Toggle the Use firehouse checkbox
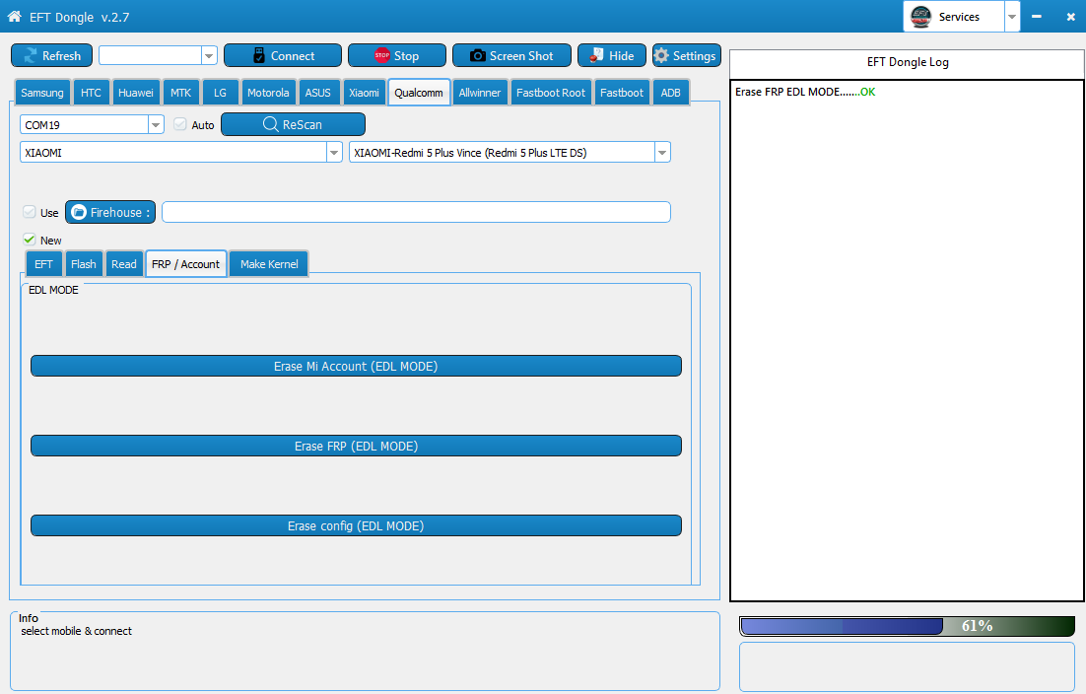Screen dimensions: 1086x694 pos(30,212)
